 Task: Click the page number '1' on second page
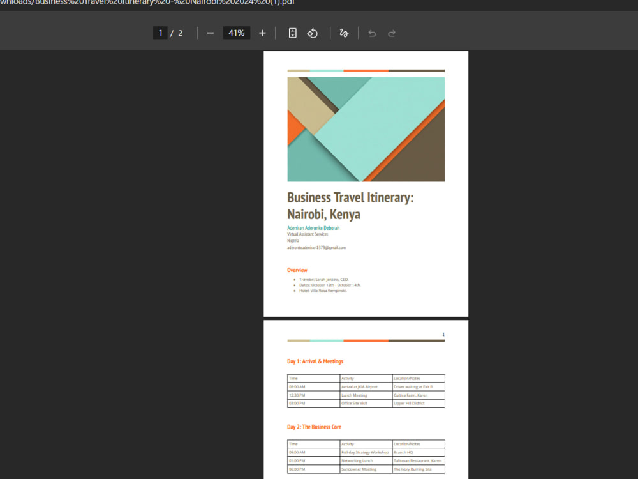(x=443, y=335)
